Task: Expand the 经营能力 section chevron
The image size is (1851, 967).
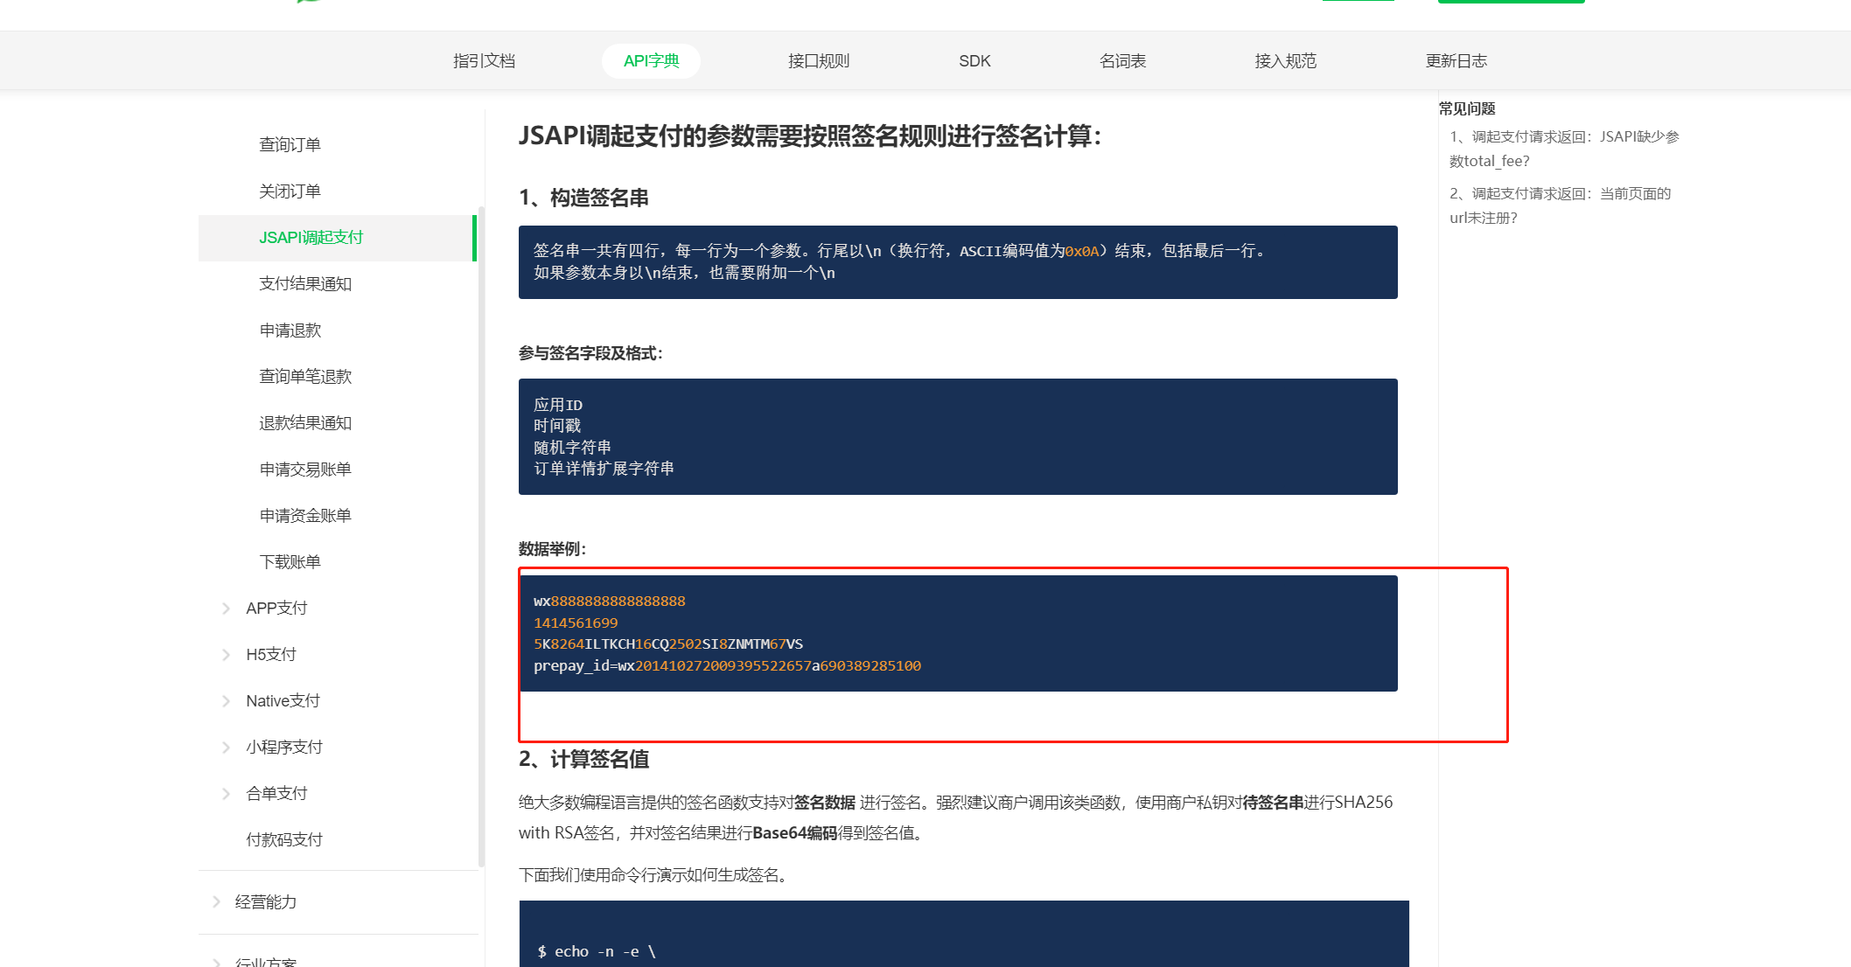Action: click(x=216, y=901)
